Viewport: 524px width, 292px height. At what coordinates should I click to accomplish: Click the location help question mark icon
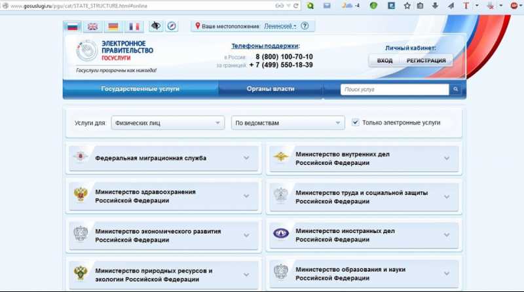point(305,26)
